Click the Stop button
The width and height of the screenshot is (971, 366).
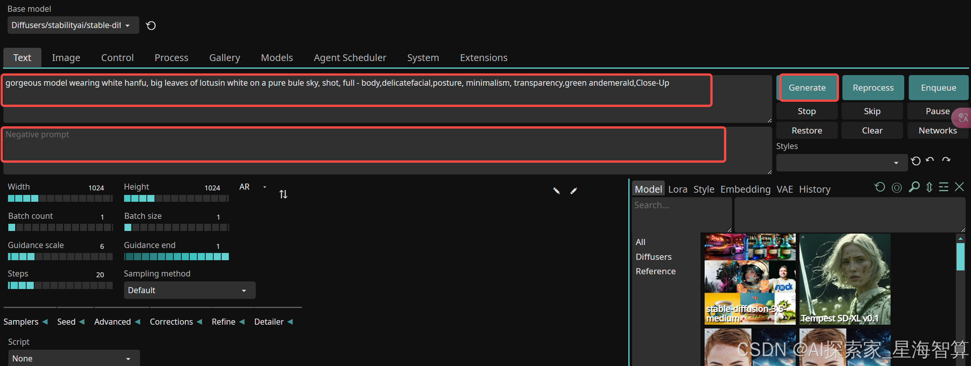point(807,111)
